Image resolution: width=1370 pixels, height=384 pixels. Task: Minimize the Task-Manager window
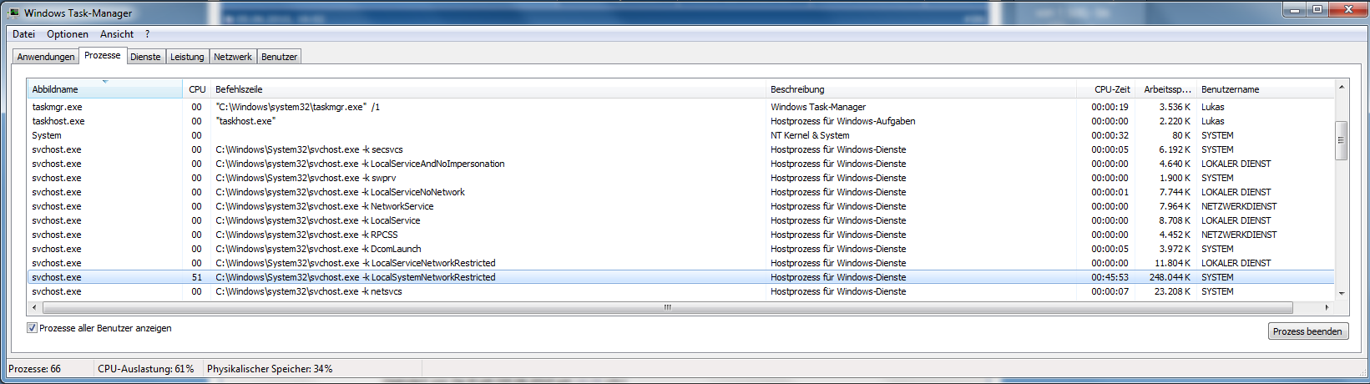pos(1296,9)
